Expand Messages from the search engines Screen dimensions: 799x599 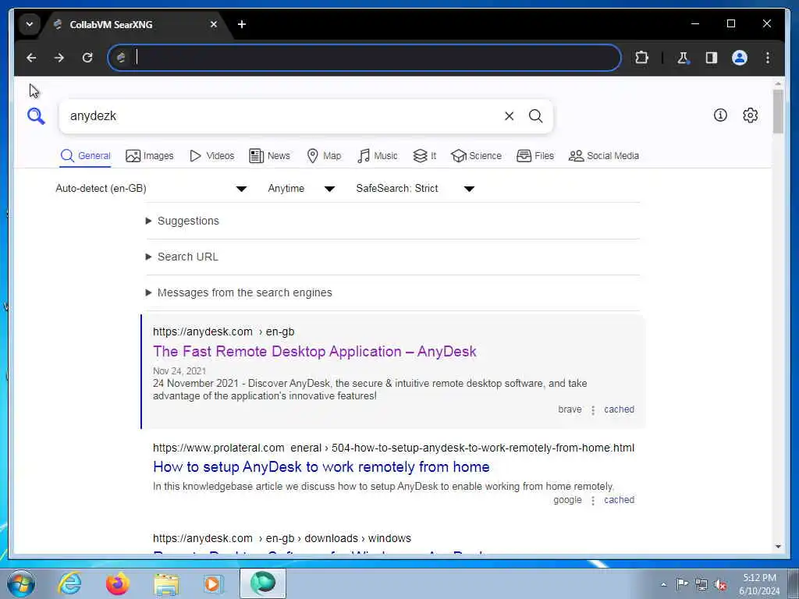click(x=239, y=293)
